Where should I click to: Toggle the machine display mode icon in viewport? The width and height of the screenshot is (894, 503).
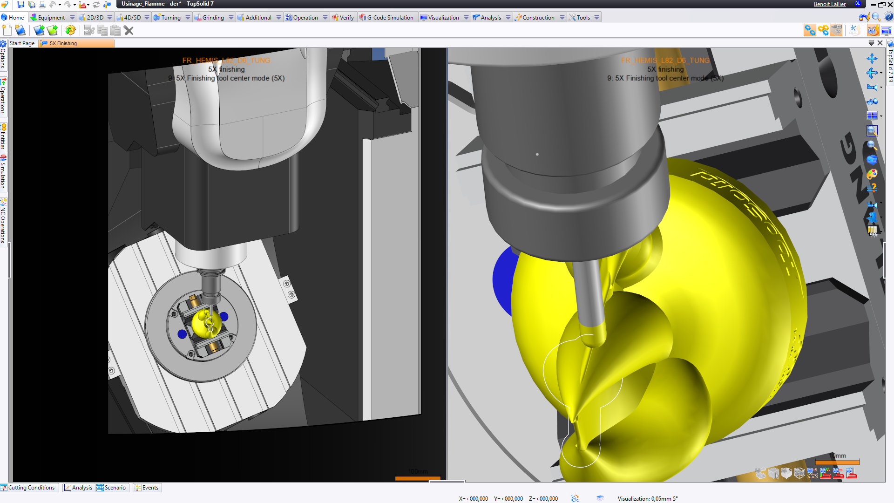coord(760,473)
